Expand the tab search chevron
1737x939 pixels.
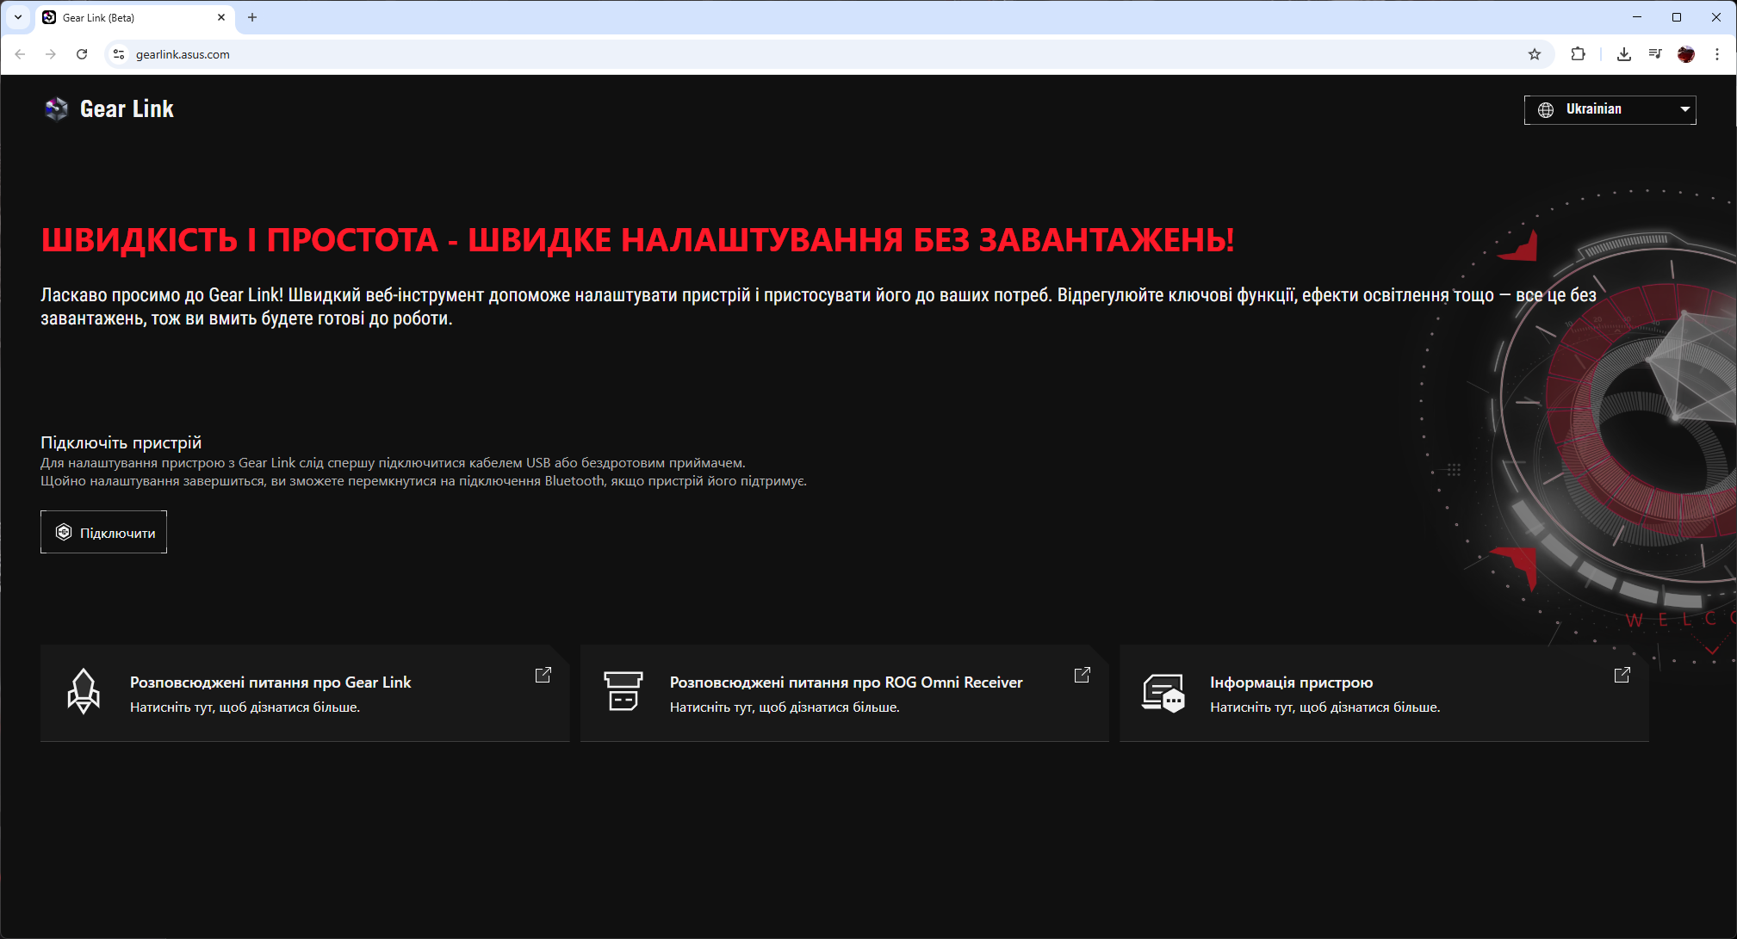pos(18,17)
